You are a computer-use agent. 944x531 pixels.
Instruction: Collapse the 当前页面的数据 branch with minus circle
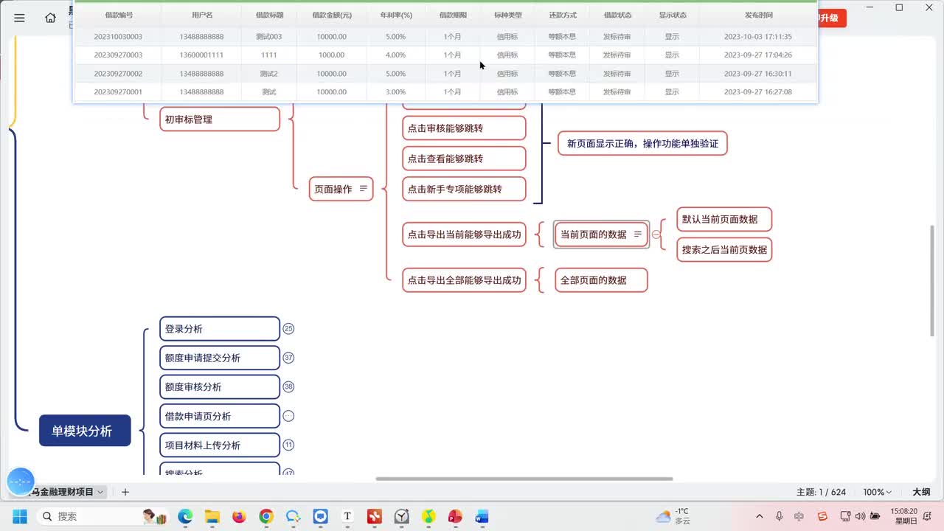[656, 235]
